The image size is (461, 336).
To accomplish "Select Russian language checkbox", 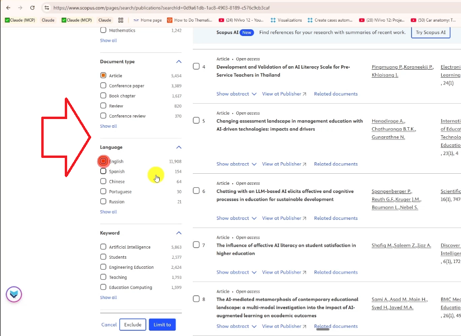I will 103,202.
